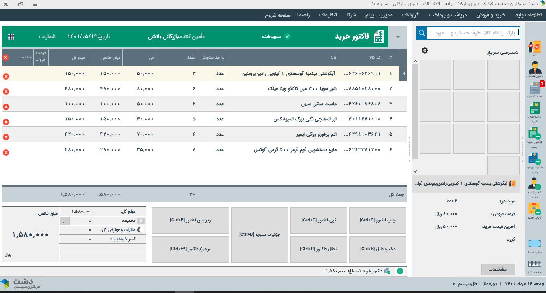Click the search magnifier icon

click(422, 33)
